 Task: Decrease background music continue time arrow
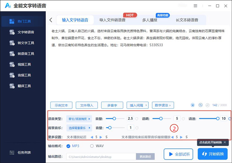[x=172, y=137]
